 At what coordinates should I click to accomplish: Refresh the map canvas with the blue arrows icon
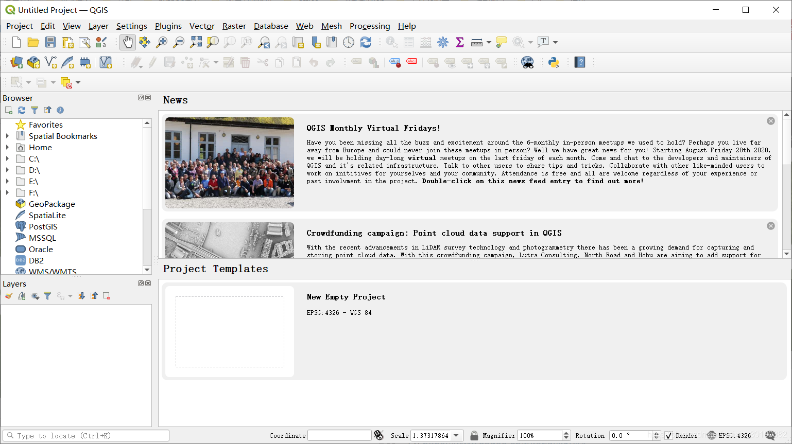tap(366, 42)
